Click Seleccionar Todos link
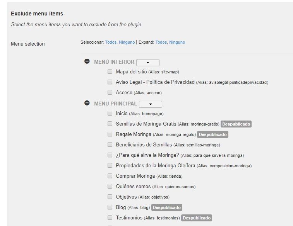 111,42
